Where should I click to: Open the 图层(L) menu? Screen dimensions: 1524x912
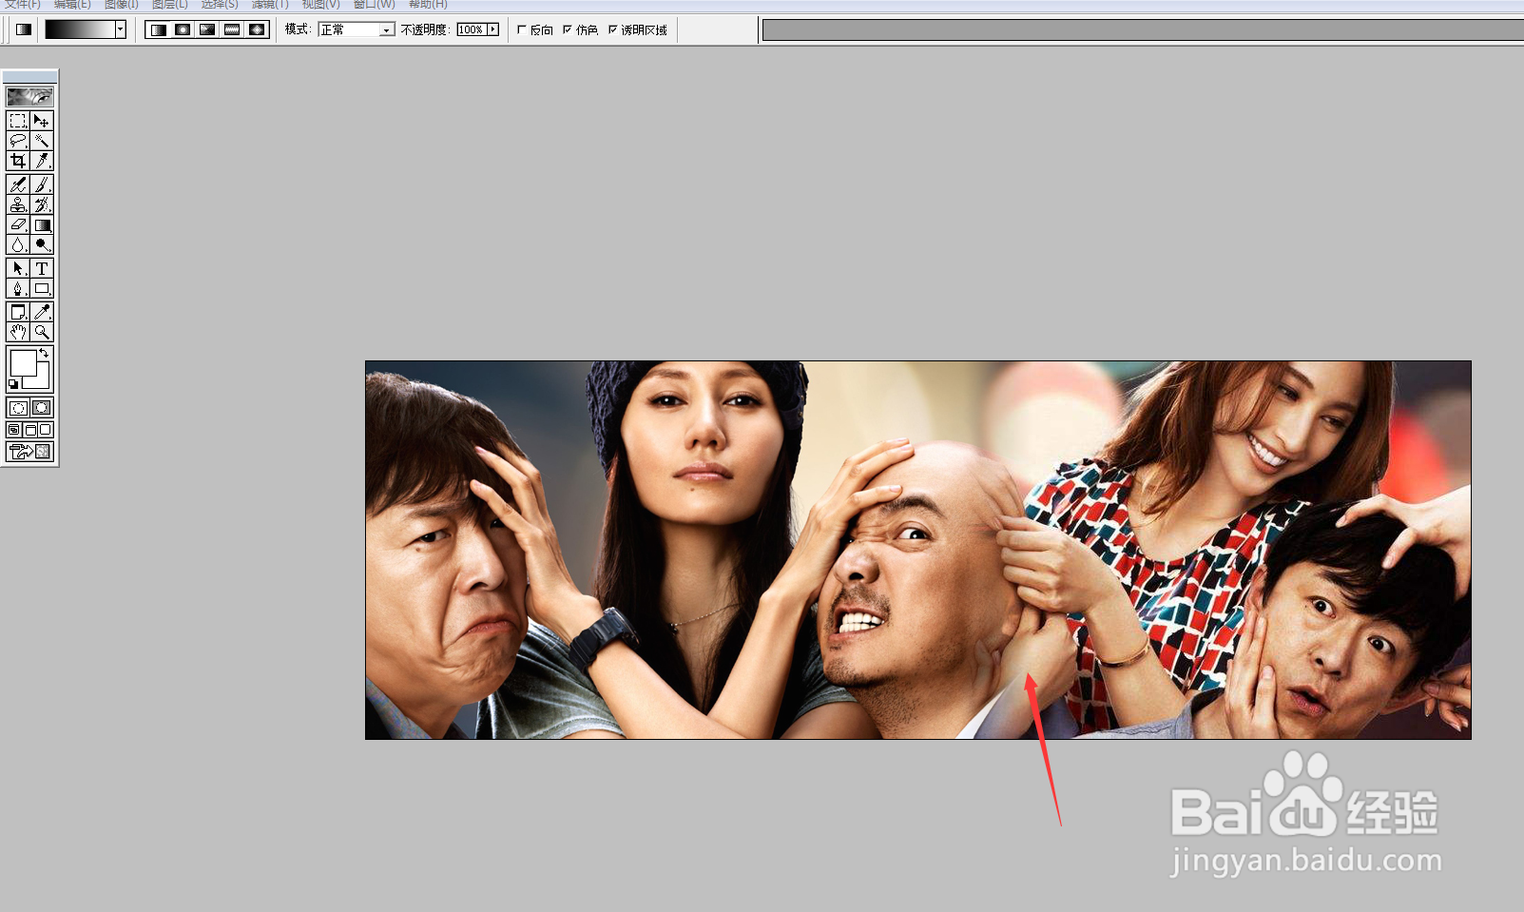point(170,5)
